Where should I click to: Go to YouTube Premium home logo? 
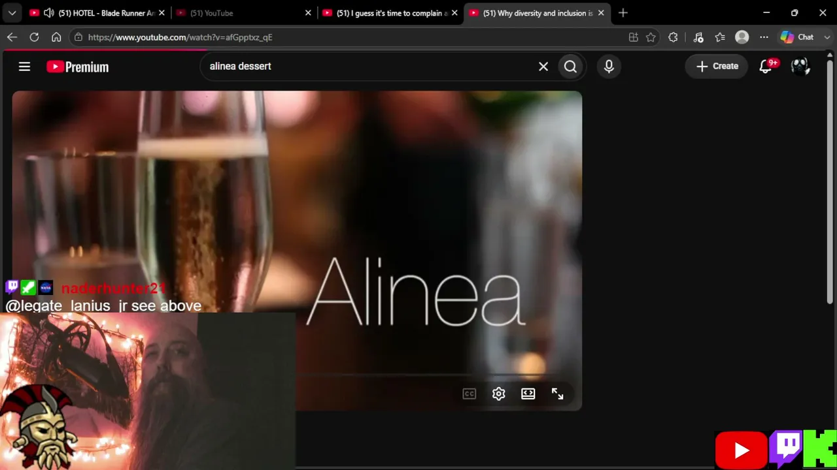tap(77, 67)
